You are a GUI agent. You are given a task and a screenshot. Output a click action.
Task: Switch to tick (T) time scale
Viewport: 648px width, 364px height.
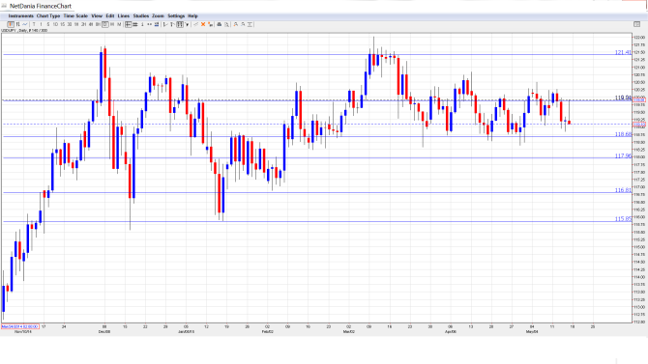[34, 24]
